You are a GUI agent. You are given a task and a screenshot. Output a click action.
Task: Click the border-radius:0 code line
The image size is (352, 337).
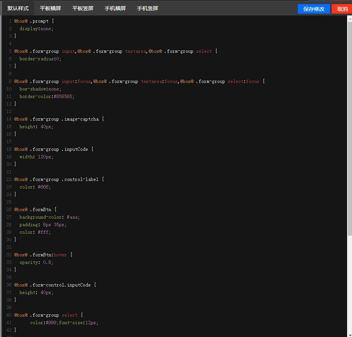[40, 59]
